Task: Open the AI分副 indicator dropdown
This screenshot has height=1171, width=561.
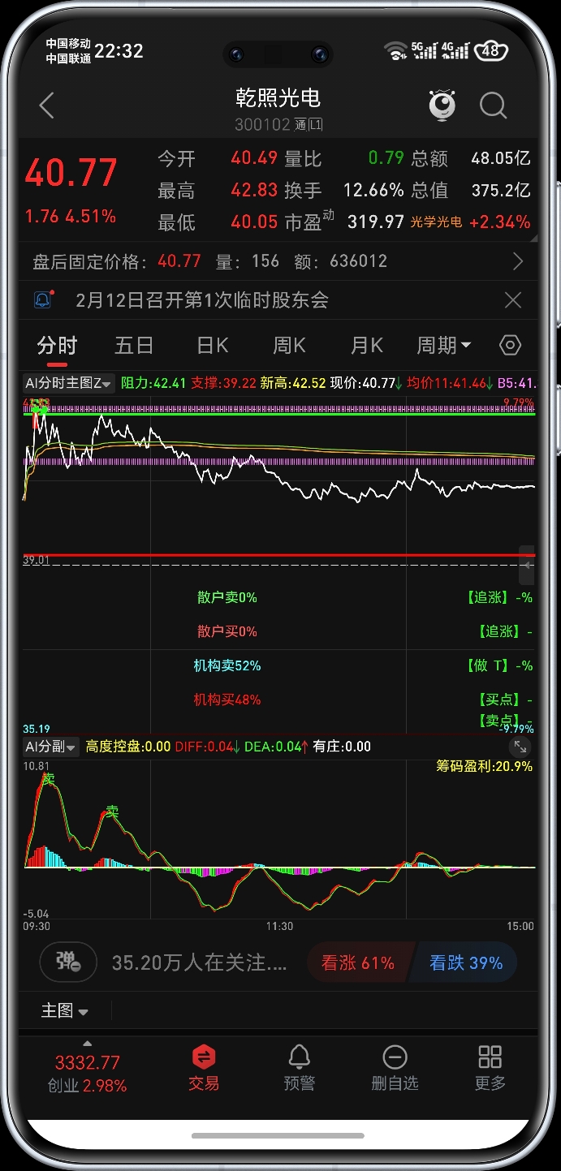Action: 50,747
